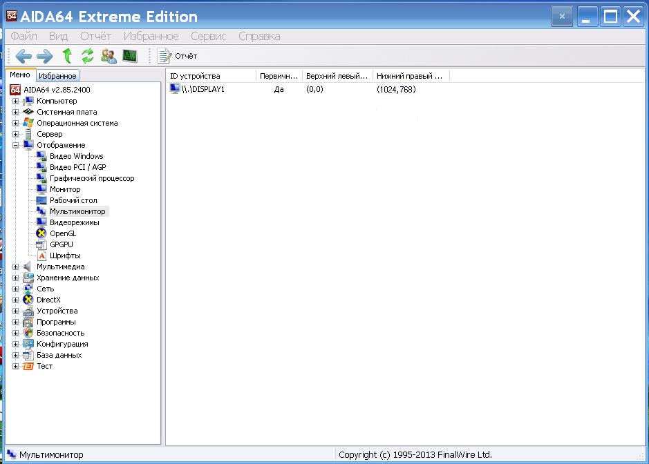Screen dimensions: 649x464
Task: Click the DirectX yellow X icon
Action: click(28, 300)
